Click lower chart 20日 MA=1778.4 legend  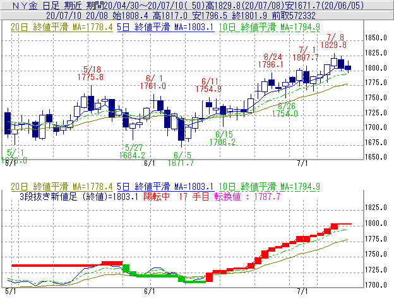62,187
